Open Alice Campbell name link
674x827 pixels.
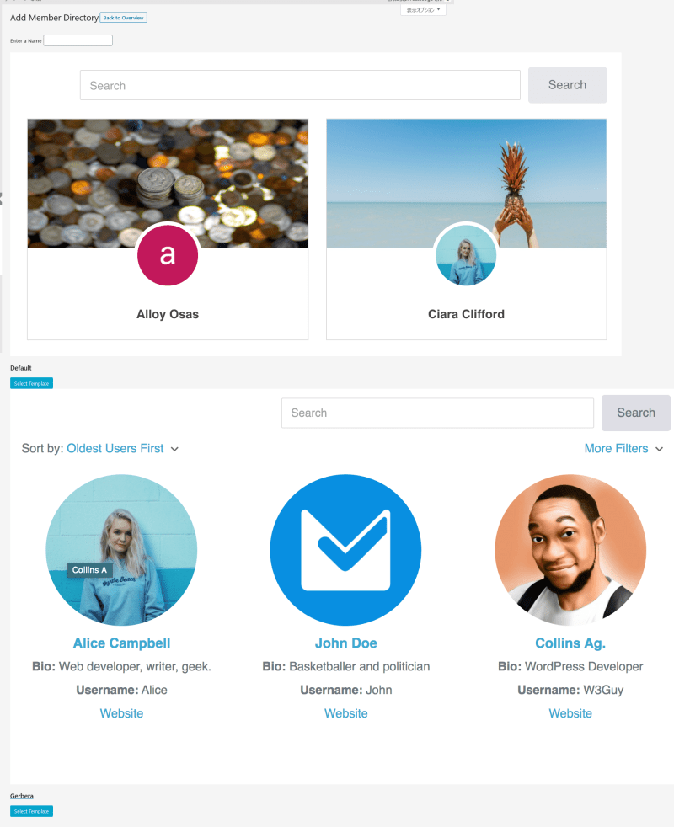pos(121,643)
